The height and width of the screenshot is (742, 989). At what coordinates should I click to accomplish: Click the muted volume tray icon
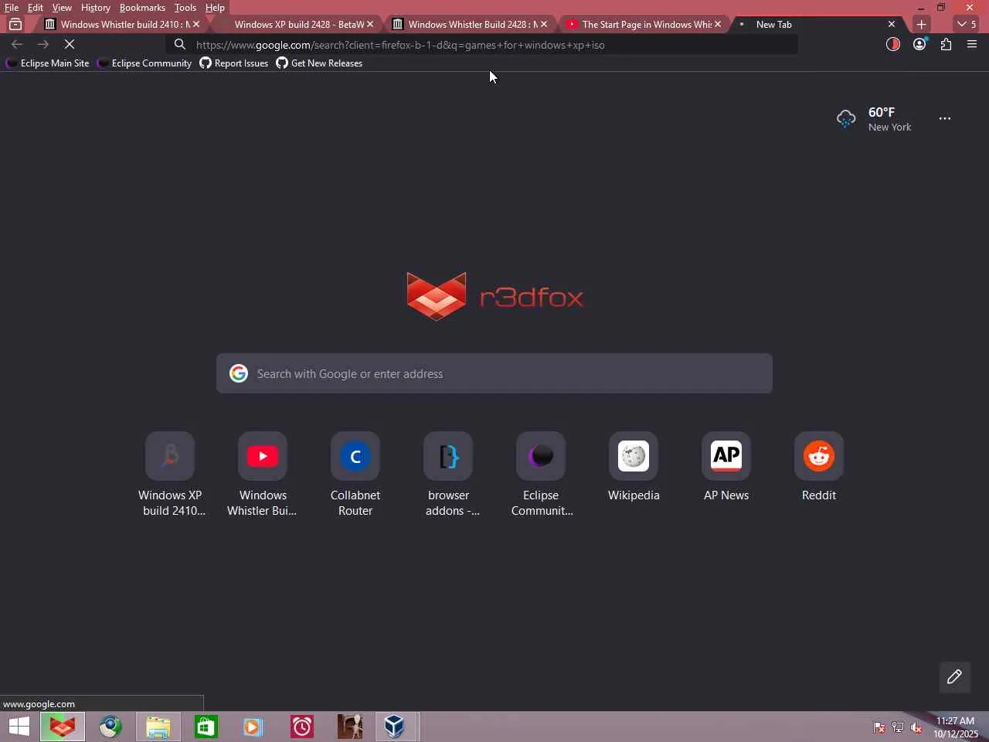click(916, 727)
